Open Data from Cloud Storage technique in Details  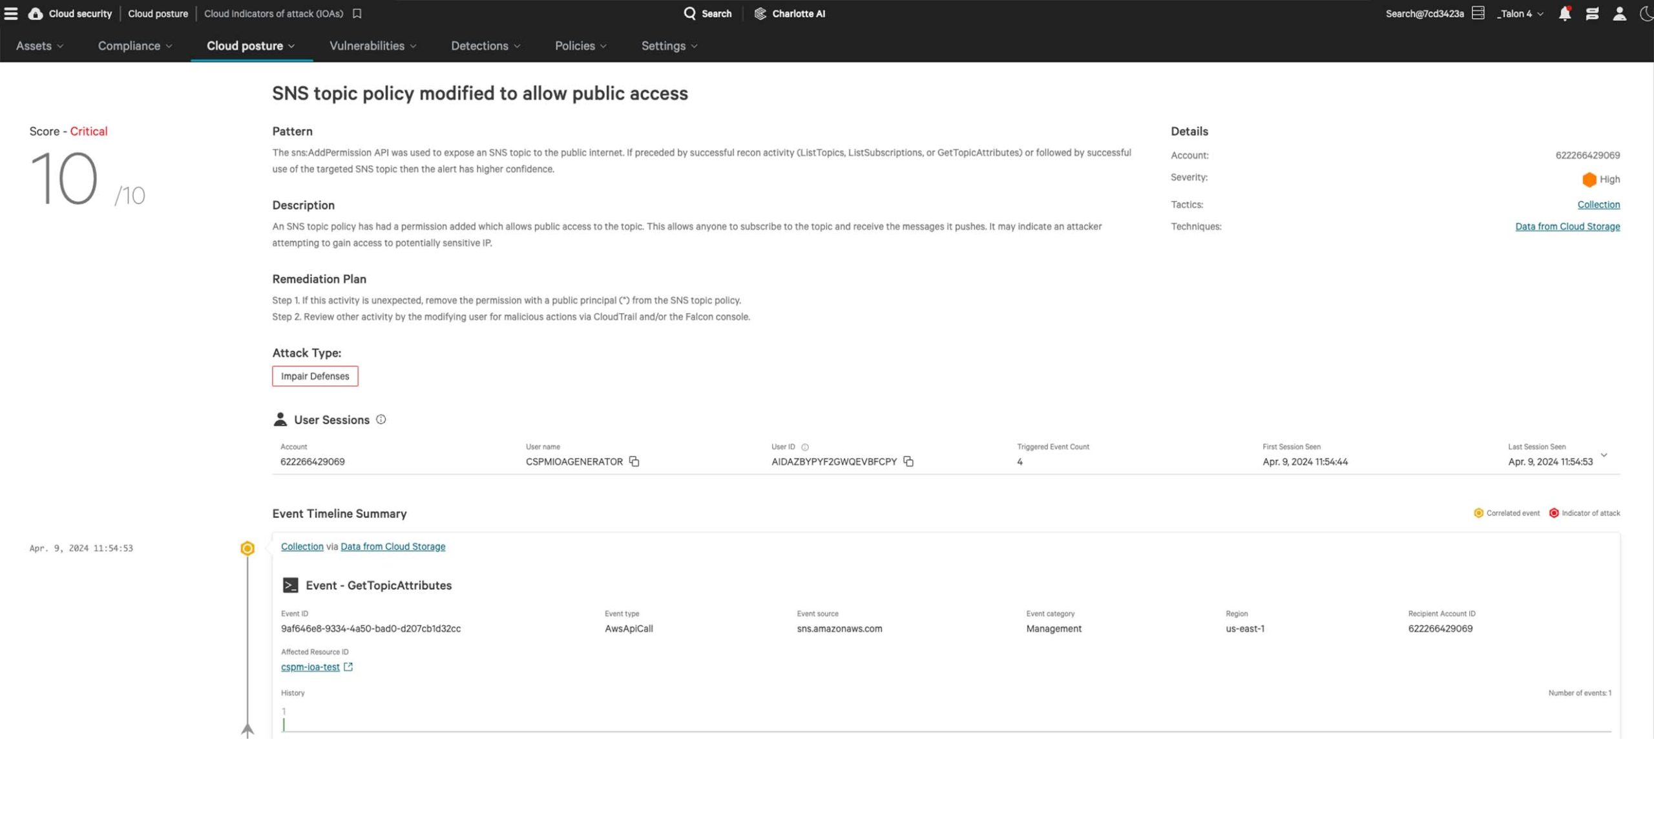pyautogui.click(x=1567, y=226)
